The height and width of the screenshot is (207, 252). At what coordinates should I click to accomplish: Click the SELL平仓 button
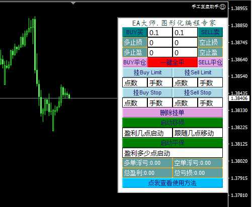[x=210, y=62]
